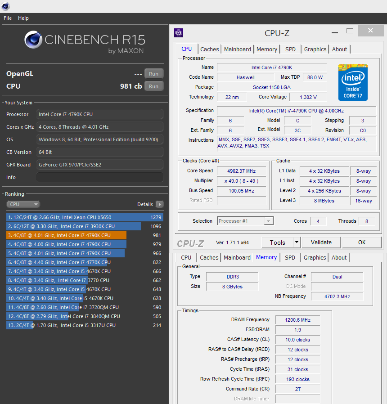The image size is (387, 404).
Task: Select the Xeon X5650 ranking bar
Action: tap(84, 217)
